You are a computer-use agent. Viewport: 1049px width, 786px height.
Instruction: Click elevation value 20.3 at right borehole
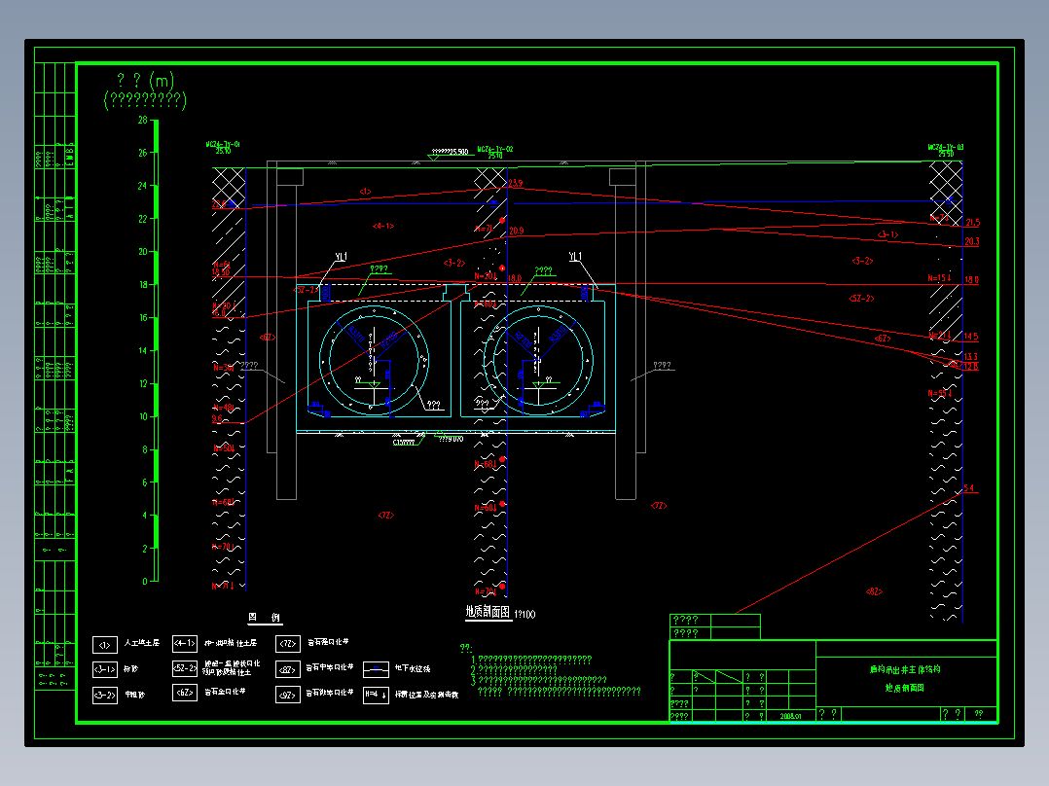pos(972,241)
